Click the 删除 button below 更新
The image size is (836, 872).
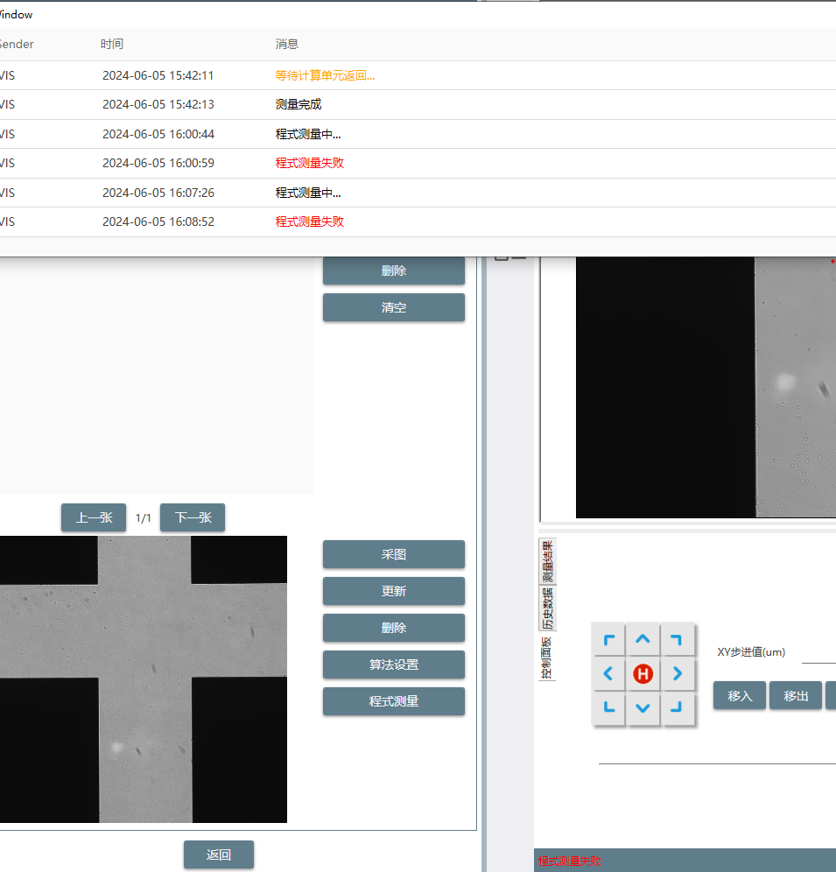coord(394,628)
